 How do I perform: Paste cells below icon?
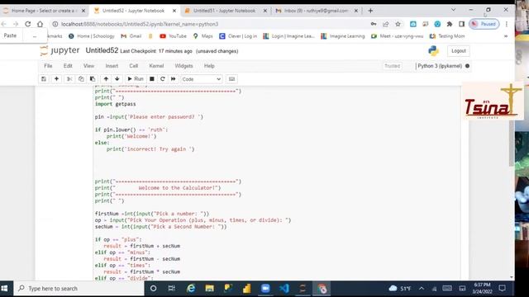pyautogui.click(x=93, y=79)
